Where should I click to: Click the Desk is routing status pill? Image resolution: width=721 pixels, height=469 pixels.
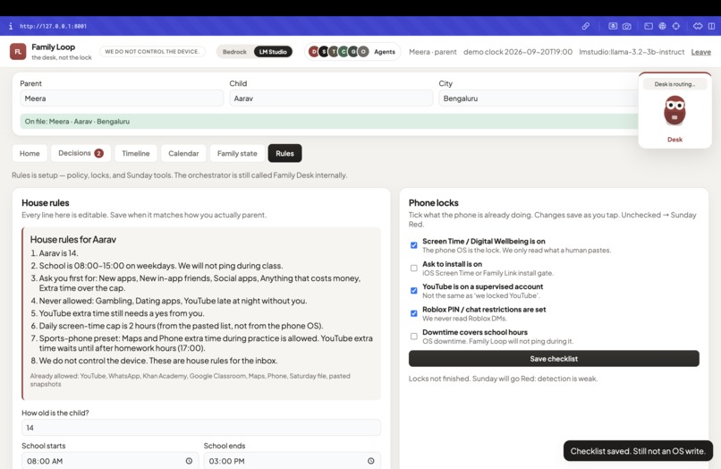(674, 84)
